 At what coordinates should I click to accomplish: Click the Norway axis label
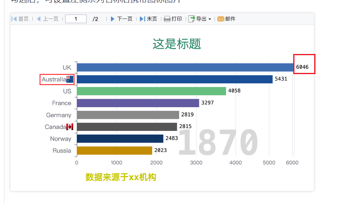(61, 139)
